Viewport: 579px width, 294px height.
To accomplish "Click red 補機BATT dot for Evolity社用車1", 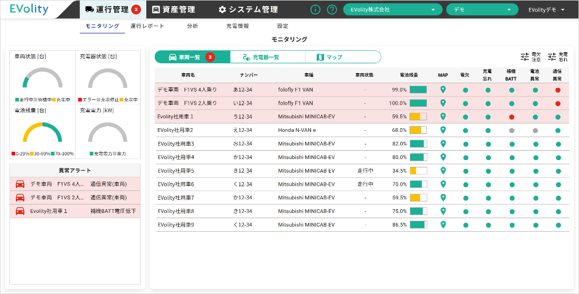I will [x=511, y=117].
